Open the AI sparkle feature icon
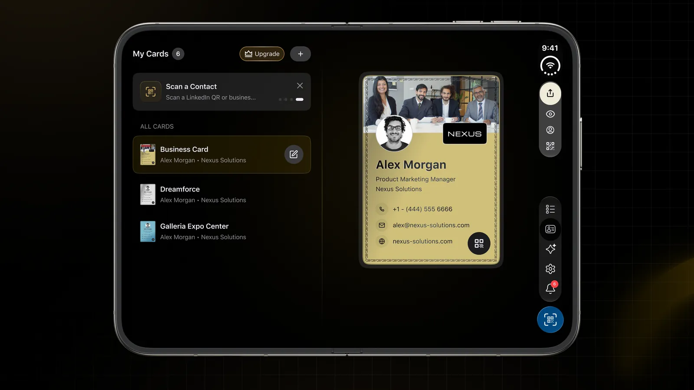Viewport: 694px width, 390px height. 550,249
